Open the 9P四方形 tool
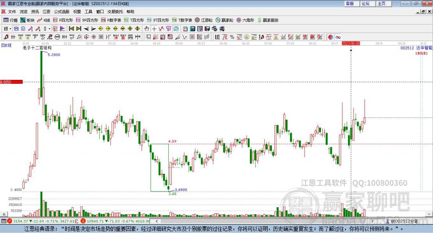 [87, 20]
